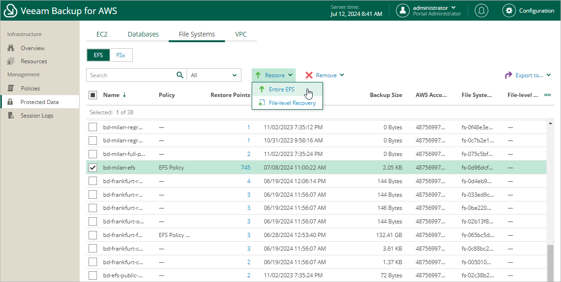Sort by Restore Points column header
This screenshot has width=561, height=282.
tap(231, 95)
